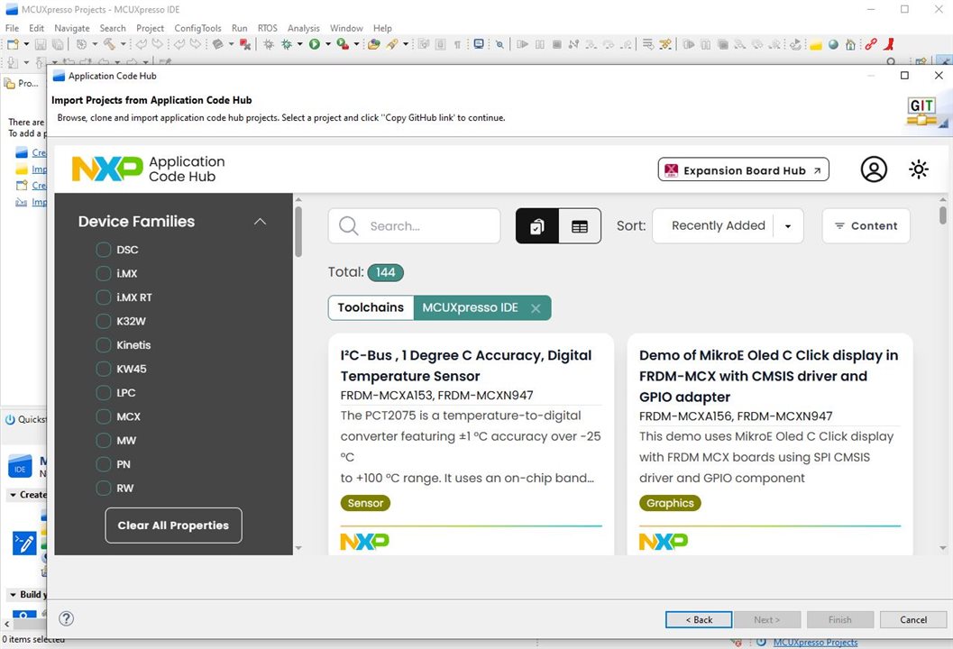Open the user account profile icon

coord(874,169)
